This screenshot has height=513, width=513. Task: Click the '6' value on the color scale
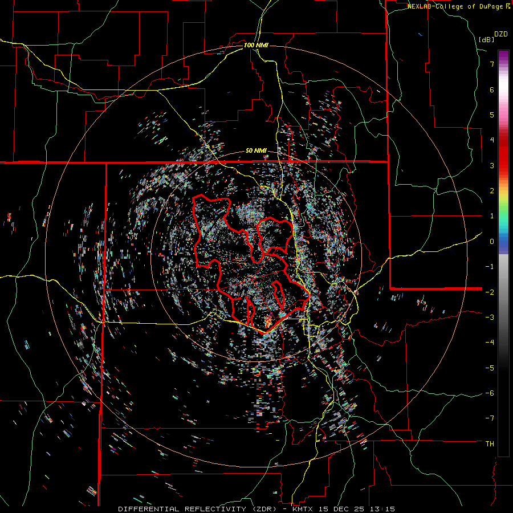492,89
